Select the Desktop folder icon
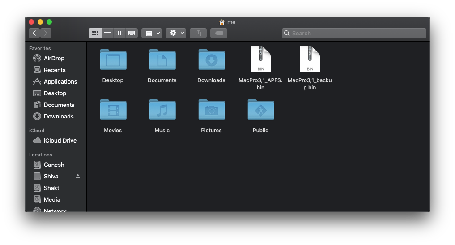This screenshot has height=245, width=455. pyautogui.click(x=113, y=59)
